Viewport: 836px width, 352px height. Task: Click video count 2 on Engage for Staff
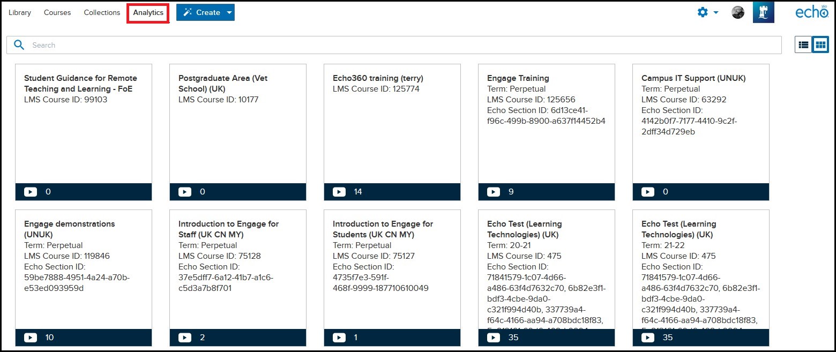(x=202, y=338)
